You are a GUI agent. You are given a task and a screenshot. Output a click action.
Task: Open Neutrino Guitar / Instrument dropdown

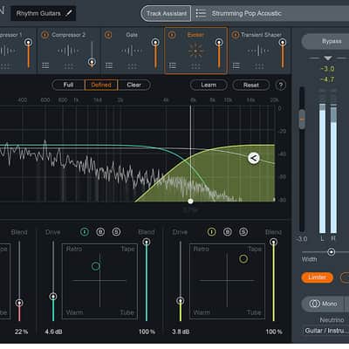point(325,331)
